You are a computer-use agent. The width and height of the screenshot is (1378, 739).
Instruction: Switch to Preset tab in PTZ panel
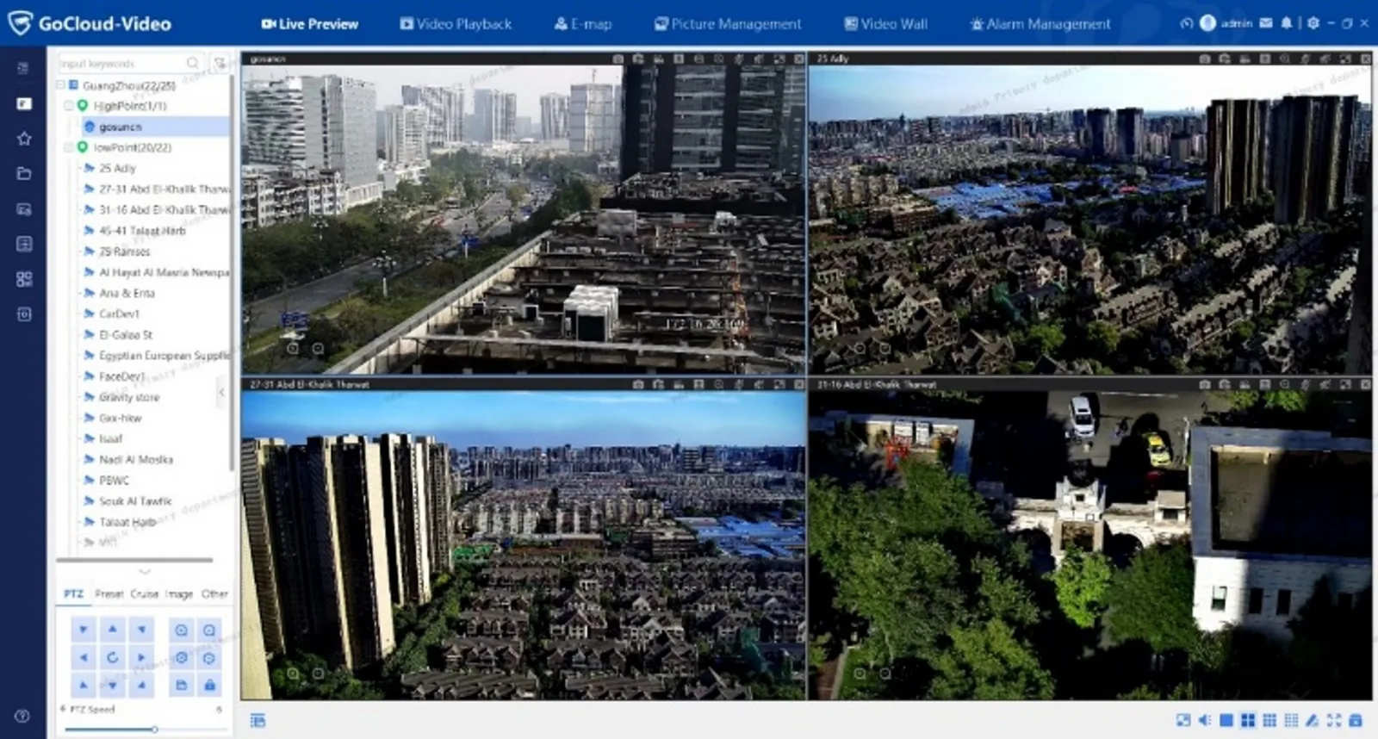pyautogui.click(x=109, y=594)
